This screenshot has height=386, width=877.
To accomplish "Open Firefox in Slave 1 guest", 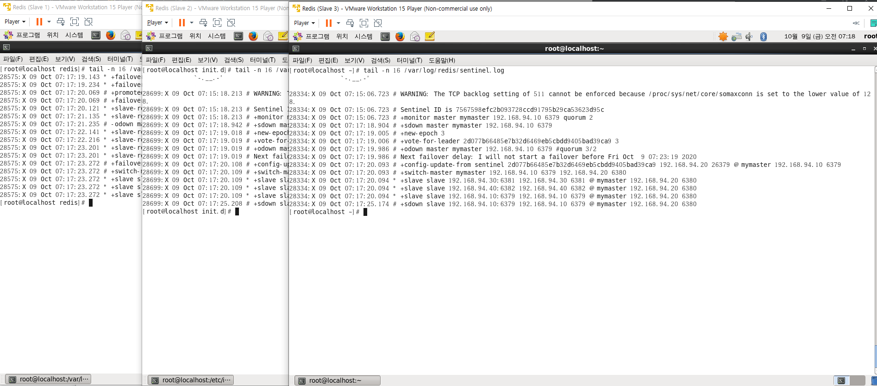I will [111, 35].
